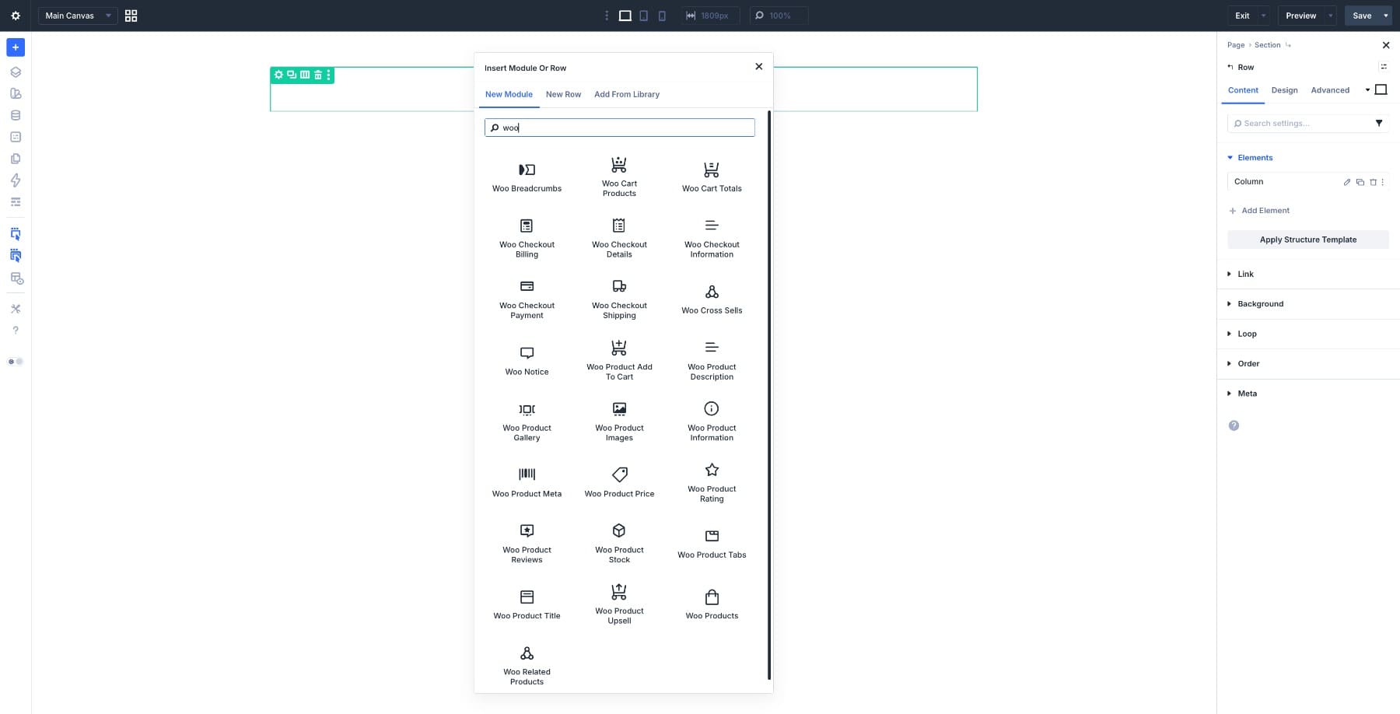Image resolution: width=1400 pixels, height=714 pixels.
Task: Click the row delete trash icon
Action: (x=317, y=75)
